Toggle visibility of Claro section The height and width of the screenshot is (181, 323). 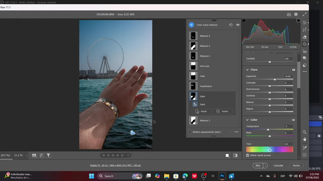pos(293,70)
